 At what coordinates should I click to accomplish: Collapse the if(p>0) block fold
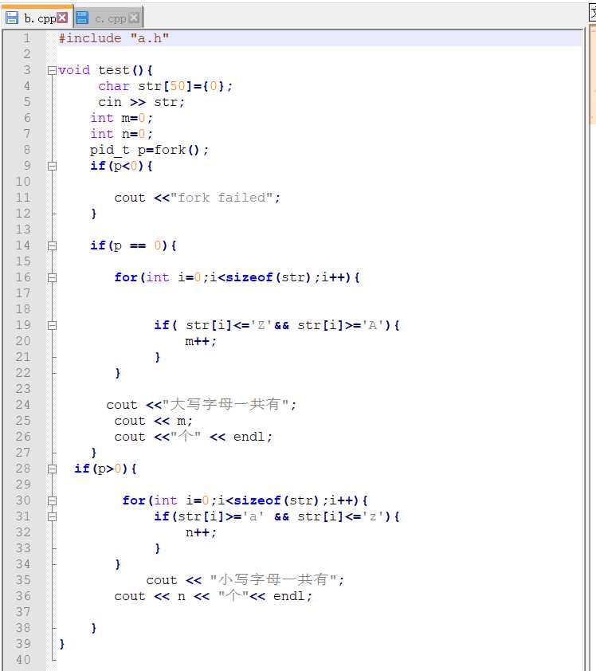(x=52, y=469)
